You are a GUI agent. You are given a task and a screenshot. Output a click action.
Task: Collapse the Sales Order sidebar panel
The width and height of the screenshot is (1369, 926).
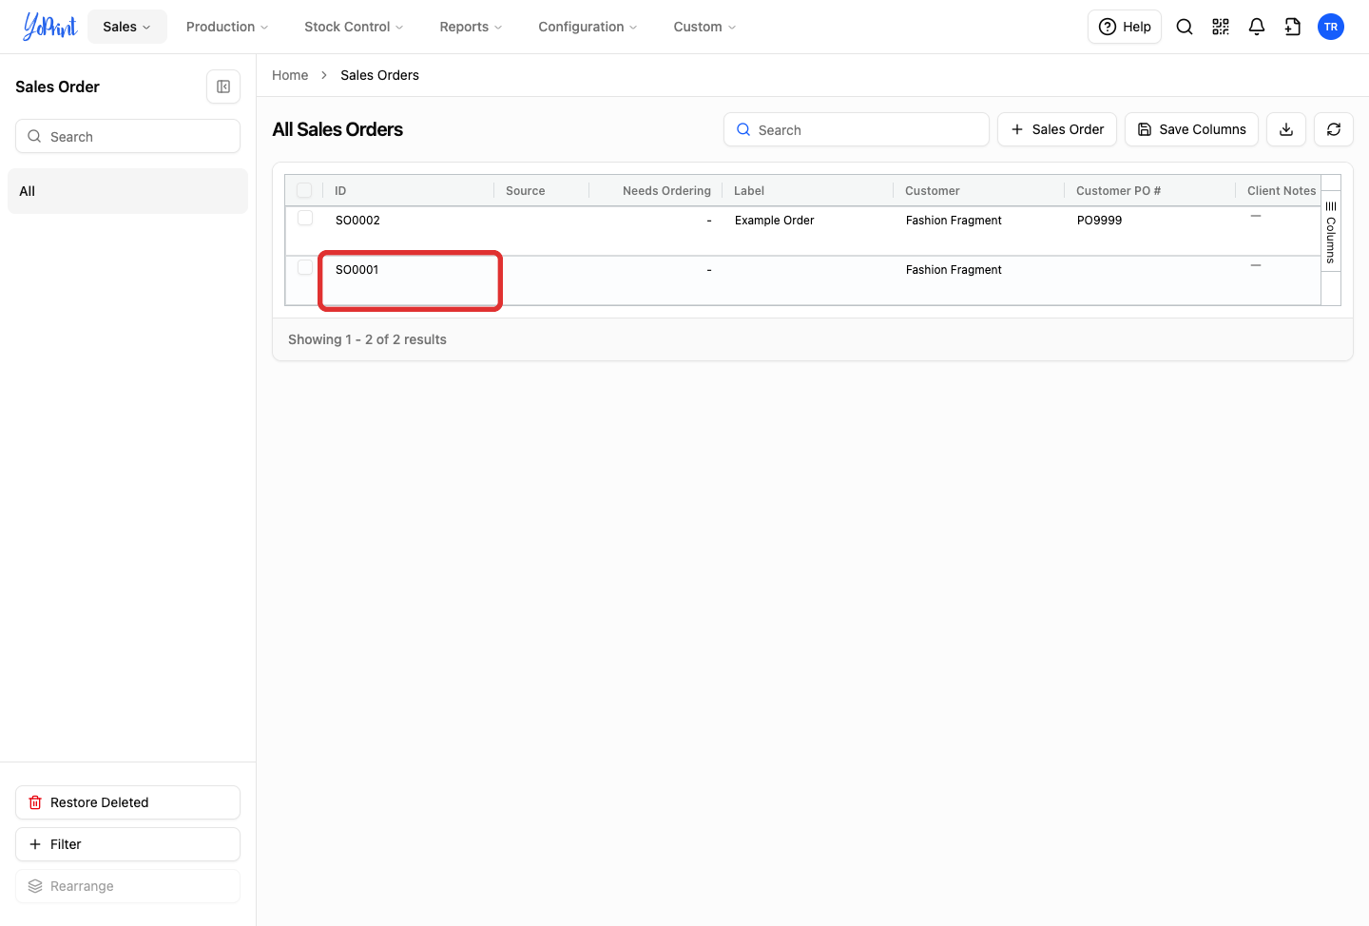click(223, 87)
